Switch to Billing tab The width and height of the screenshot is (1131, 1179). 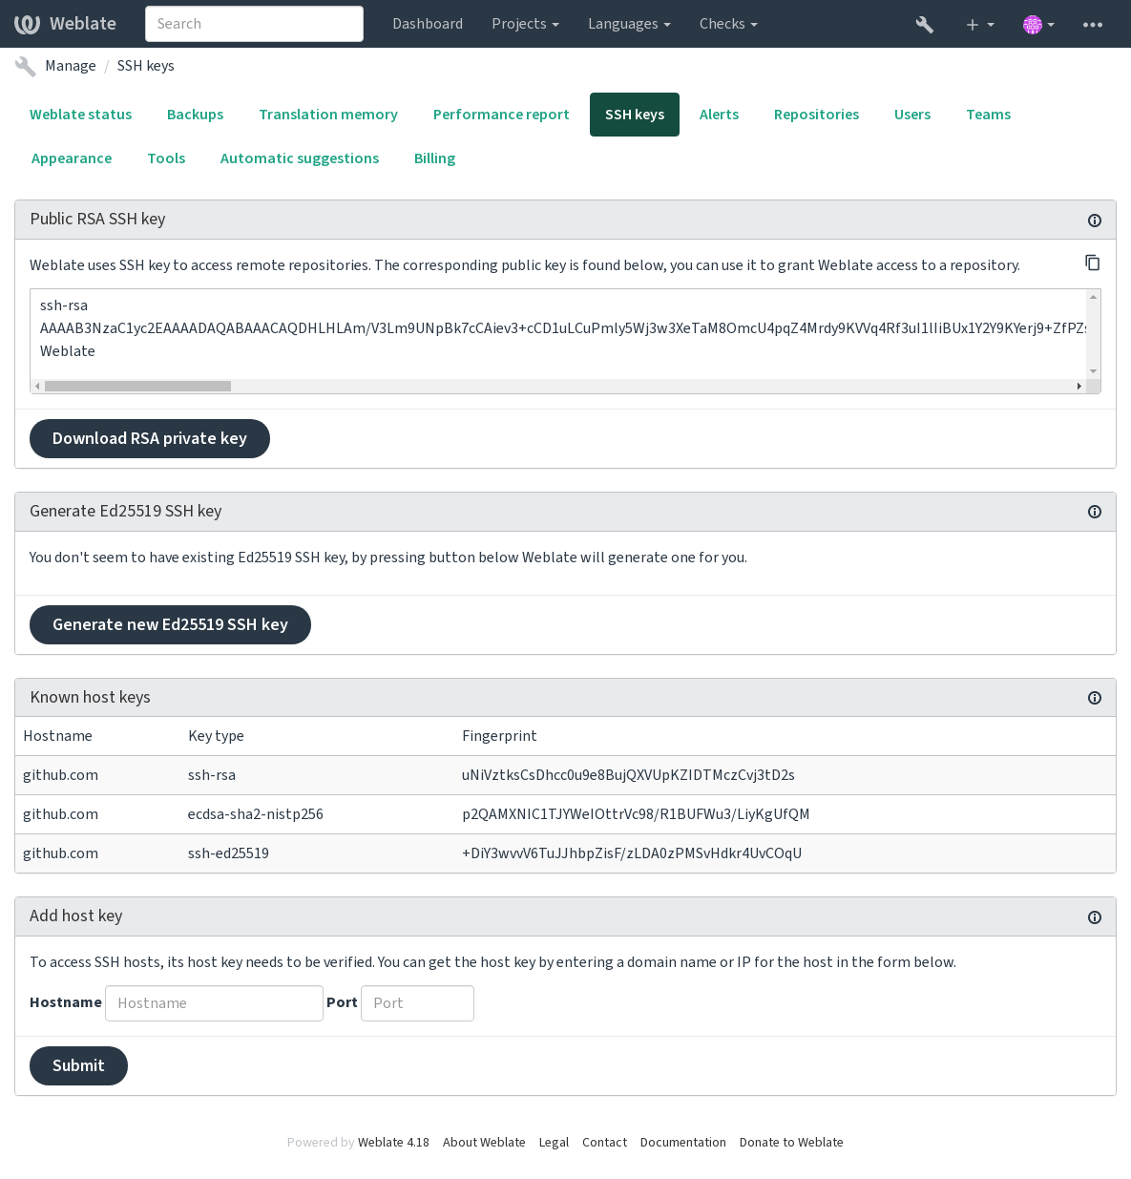click(434, 158)
